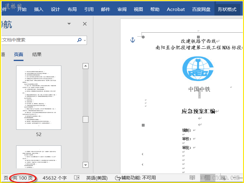Open the 开始 ribbon tab
244x183 pixels.
pyautogui.click(x=22, y=9)
